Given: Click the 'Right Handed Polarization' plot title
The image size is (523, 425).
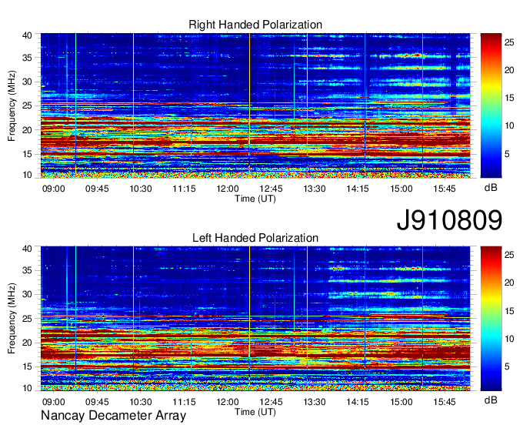Looking at the screenshot, I should (x=255, y=25).
